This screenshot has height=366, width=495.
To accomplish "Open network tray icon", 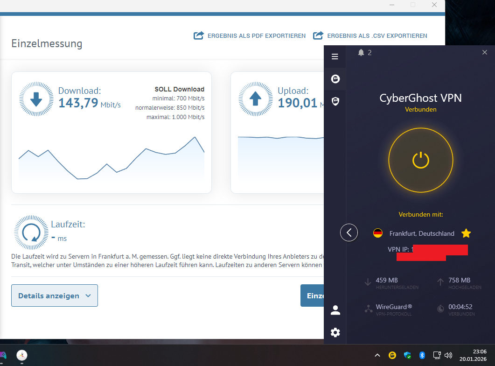I will coord(437,355).
